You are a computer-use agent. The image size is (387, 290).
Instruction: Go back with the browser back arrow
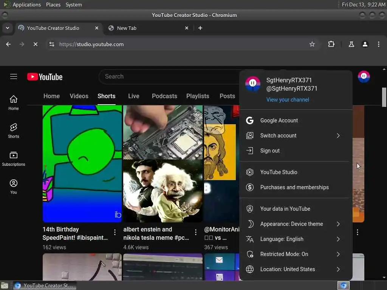point(8,44)
